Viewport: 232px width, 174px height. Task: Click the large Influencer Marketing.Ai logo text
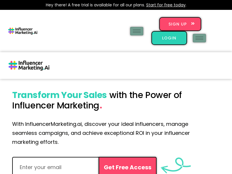[x=34, y=66]
